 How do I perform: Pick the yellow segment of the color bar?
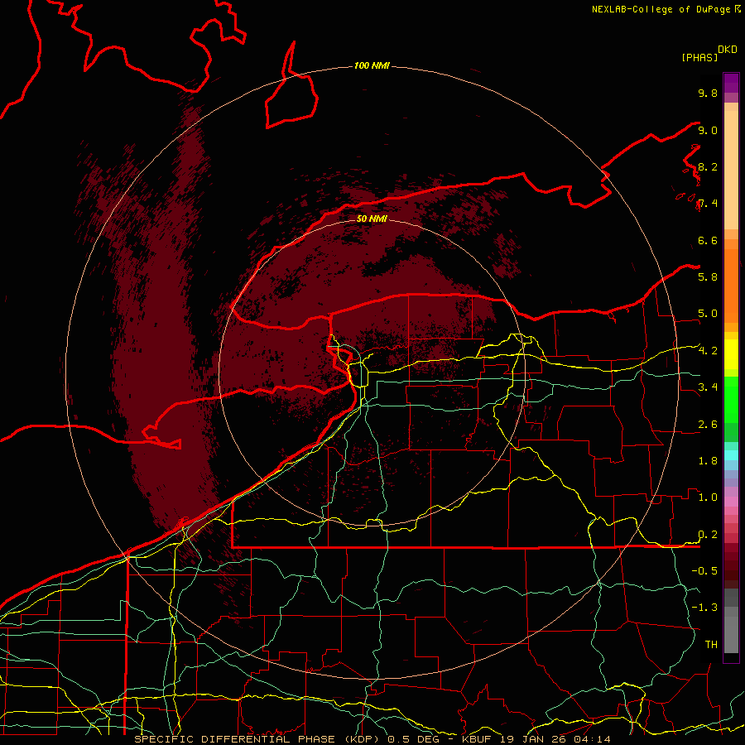(731, 354)
